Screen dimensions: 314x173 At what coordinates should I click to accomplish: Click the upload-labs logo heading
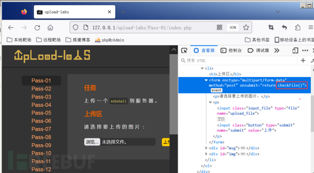pos(52,56)
